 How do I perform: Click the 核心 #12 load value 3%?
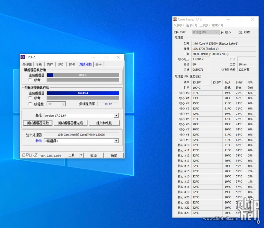click(250, 155)
